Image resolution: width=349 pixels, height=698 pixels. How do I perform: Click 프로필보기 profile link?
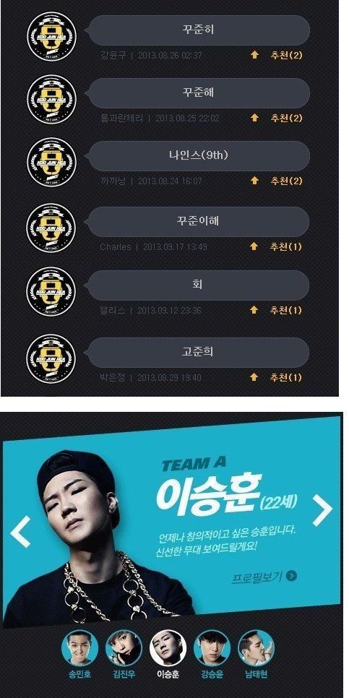(x=257, y=577)
